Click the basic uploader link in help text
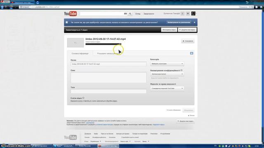Screen dimensions: 264x148 tap(104, 125)
